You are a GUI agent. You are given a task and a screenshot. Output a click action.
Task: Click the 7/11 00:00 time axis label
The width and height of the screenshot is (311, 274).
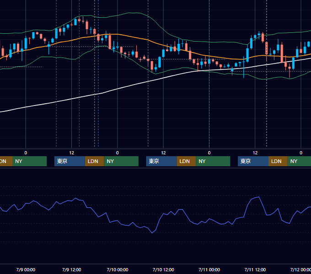(x=209, y=269)
